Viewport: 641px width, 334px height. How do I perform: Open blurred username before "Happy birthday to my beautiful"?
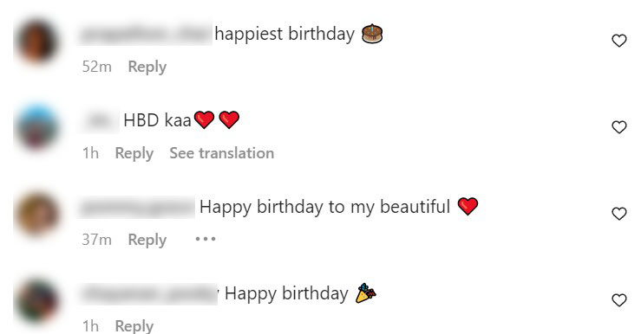pos(137,207)
